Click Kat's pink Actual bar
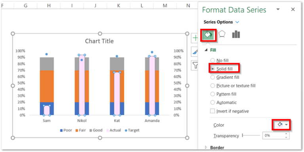Viewport: 304px width, 152px height. (x=117, y=94)
